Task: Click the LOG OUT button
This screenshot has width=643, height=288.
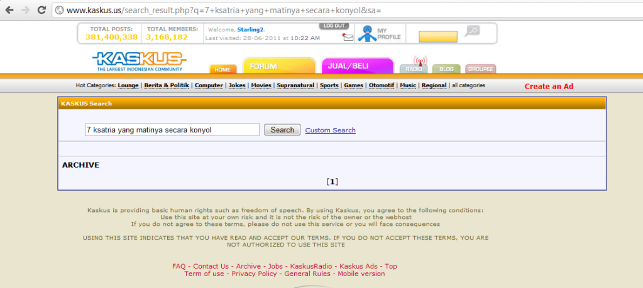Action: [334, 26]
